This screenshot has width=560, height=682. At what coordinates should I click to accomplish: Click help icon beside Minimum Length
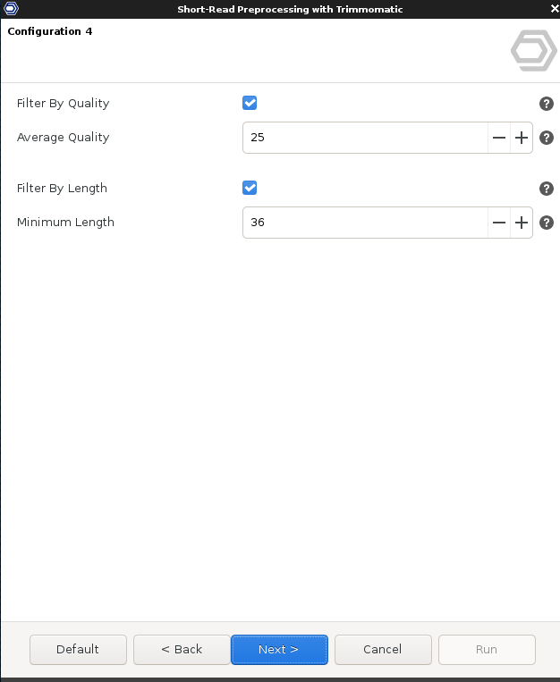tap(547, 223)
